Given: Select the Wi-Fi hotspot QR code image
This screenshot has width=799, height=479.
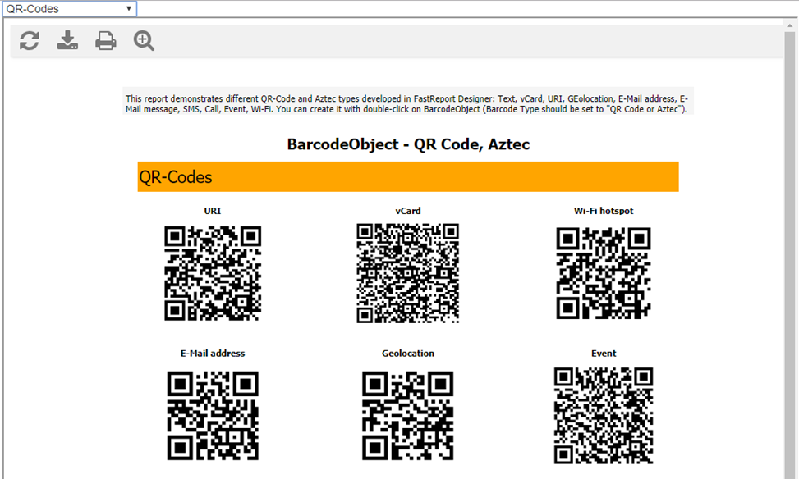Looking at the screenshot, I should click(604, 273).
